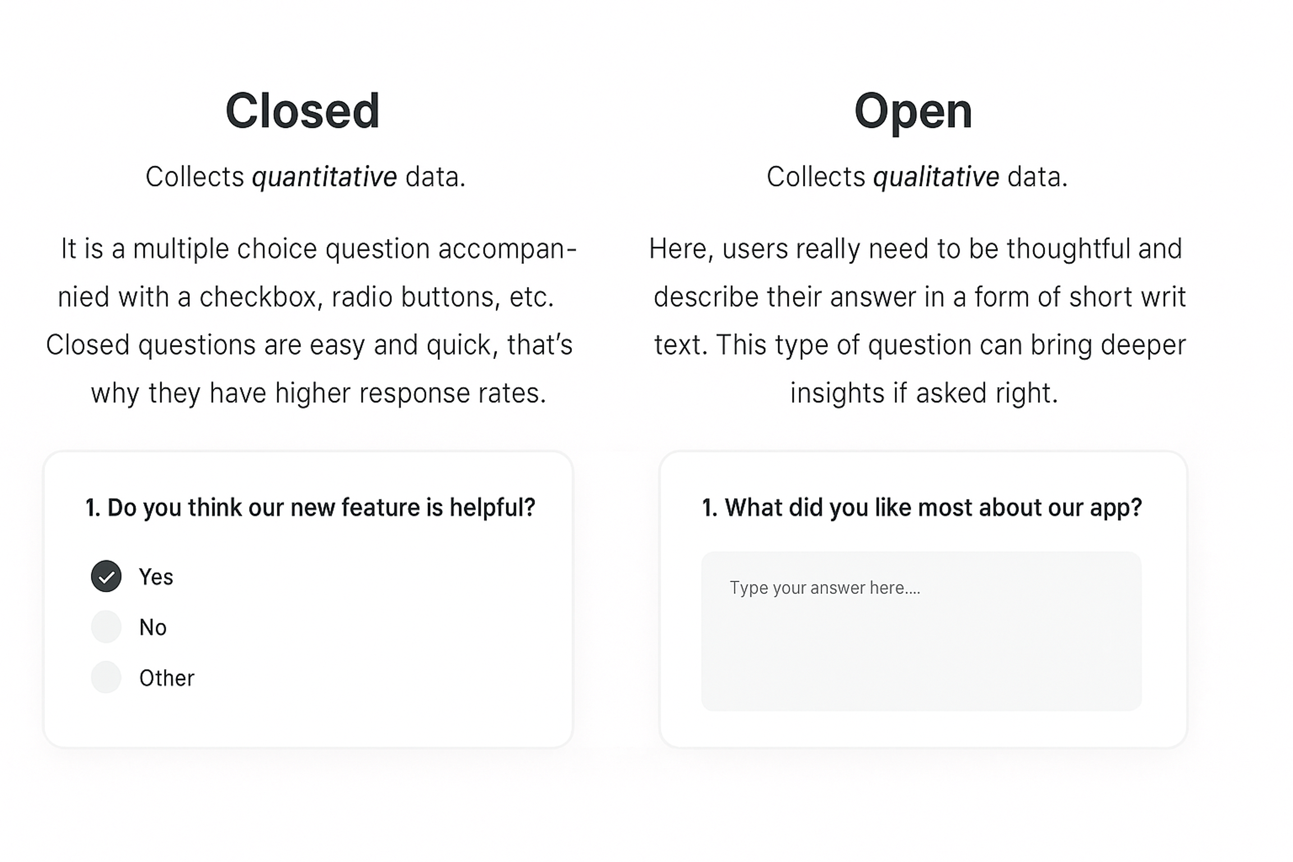
Task: Click the empty circle next to No
Action: pos(106,627)
